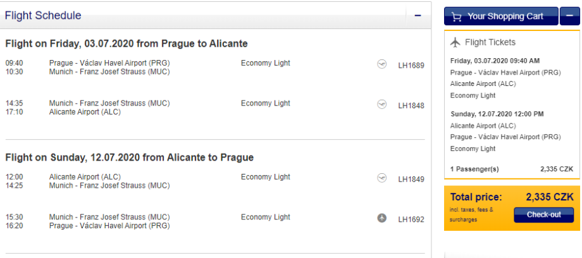Select flight number LH1689
Viewport: 582px width, 258px height.
point(411,65)
